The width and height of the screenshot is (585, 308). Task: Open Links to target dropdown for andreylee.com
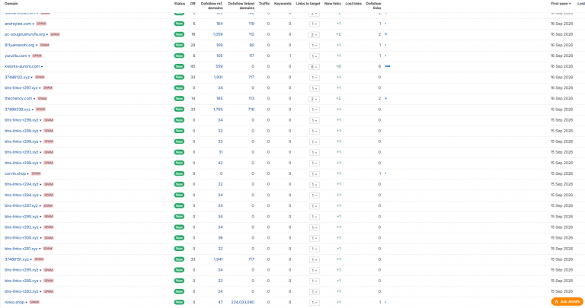pyautogui.click(x=314, y=24)
